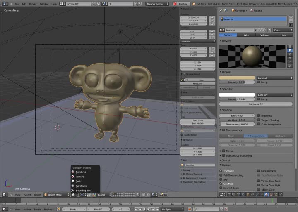Viewport: 298px width, 212px height.
Task: Open the diffuse color swatch picker
Action: [x=237, y=78]
